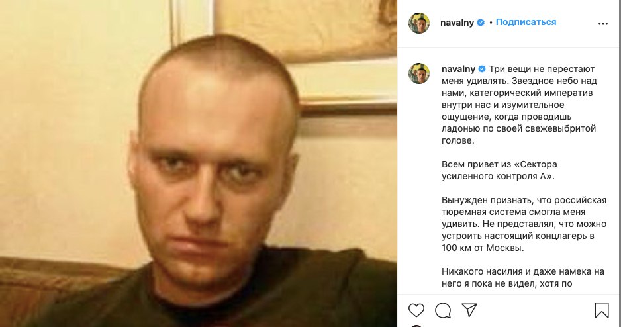Share the post using the paper plane icon

click(x=469, y=310)
